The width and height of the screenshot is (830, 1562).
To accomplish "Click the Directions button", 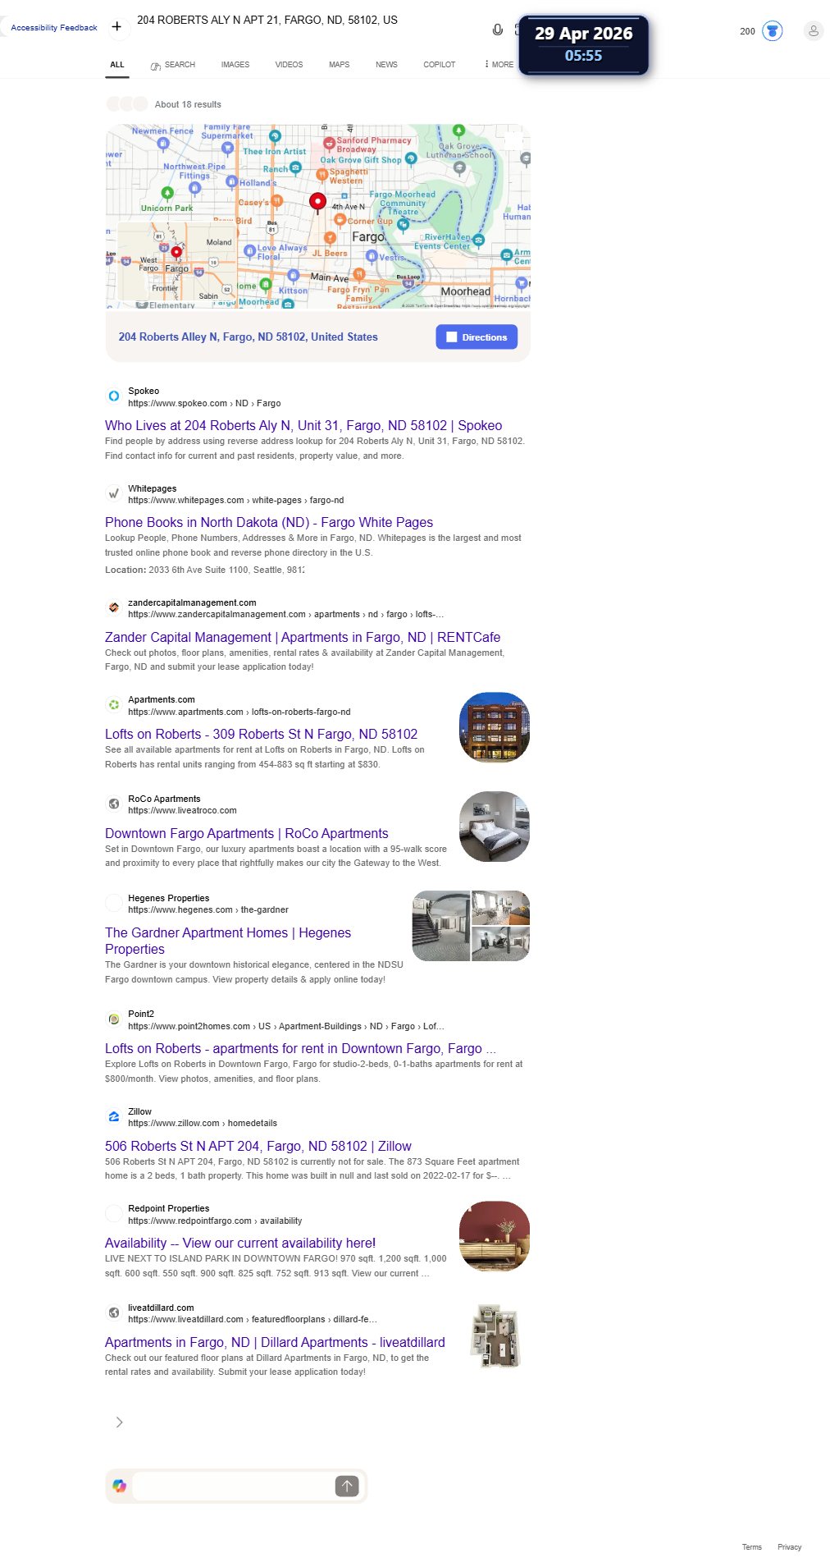I will pos(477,337).
